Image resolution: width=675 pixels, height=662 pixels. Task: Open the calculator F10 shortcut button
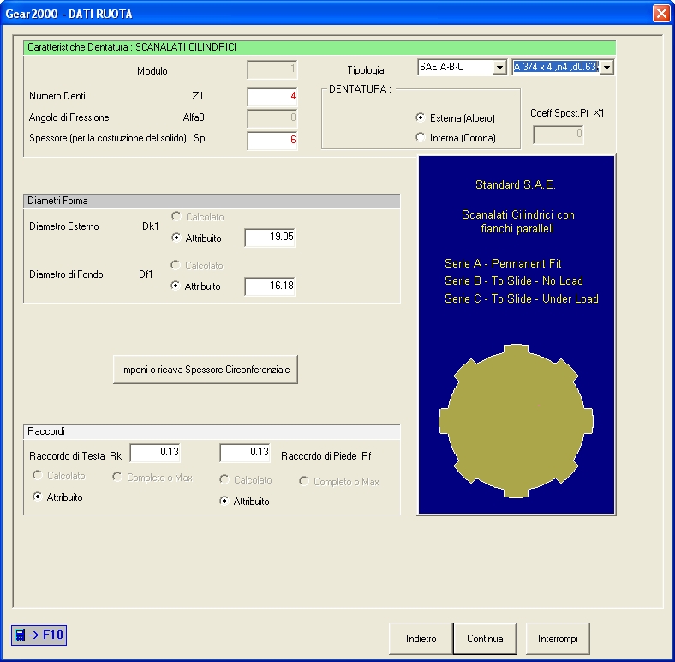(39, 635)
